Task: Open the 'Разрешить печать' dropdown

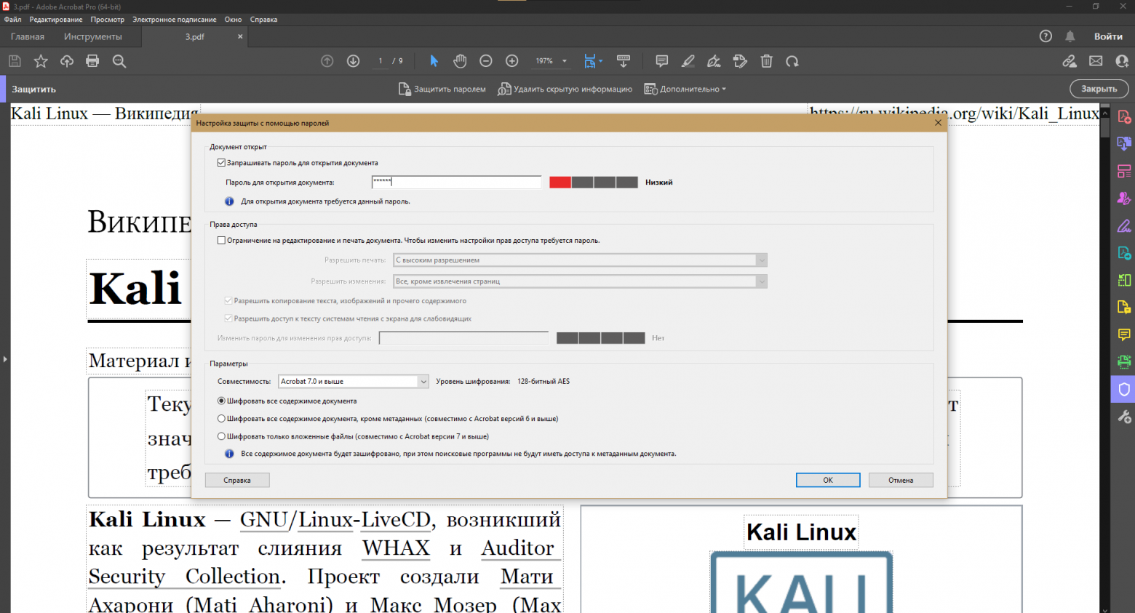Action: point(581,260)
